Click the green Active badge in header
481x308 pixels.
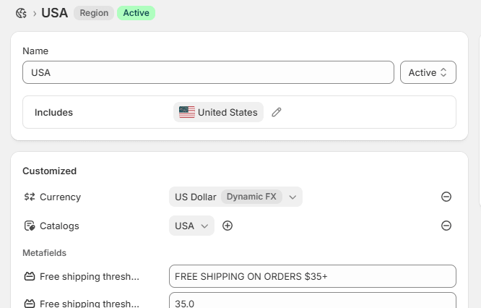pyautogui.click(x=136, y=13)
